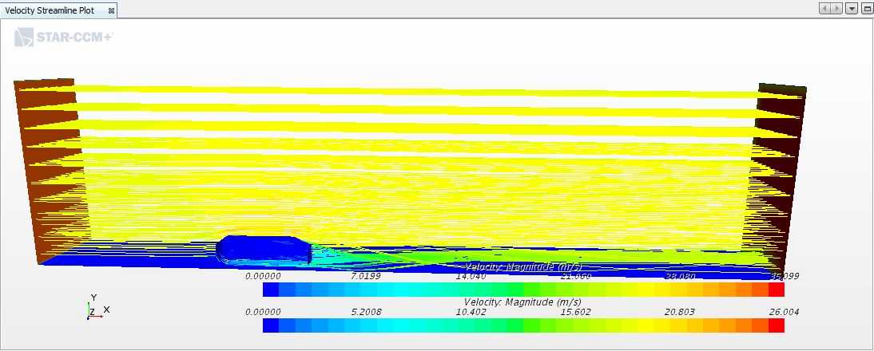The image size is (874, 351).
Task: Click the 26.004 legend maximum value
Action: 783,312
